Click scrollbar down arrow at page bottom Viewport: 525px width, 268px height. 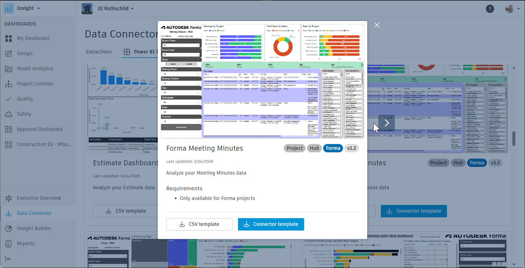pos(514,264)
